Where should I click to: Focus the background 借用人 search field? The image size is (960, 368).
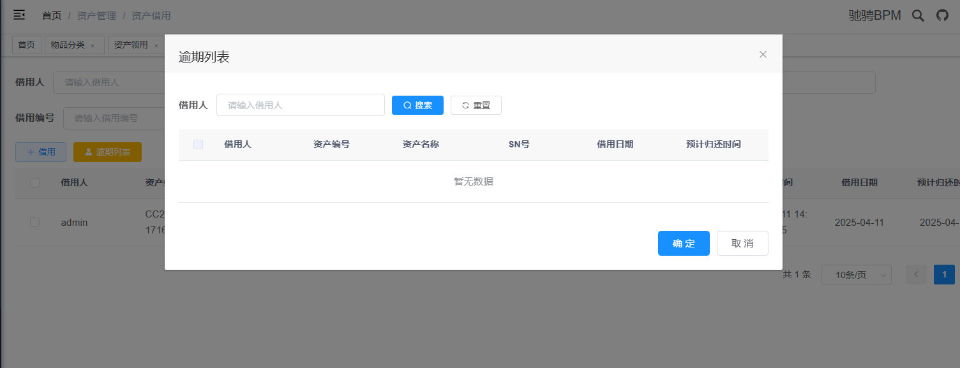pyautogui.click(x=109, y=82)
